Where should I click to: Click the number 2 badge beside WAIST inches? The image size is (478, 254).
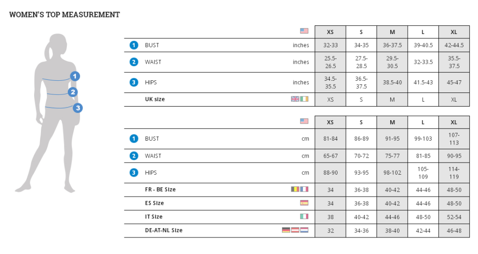click(x=134, y=62)
